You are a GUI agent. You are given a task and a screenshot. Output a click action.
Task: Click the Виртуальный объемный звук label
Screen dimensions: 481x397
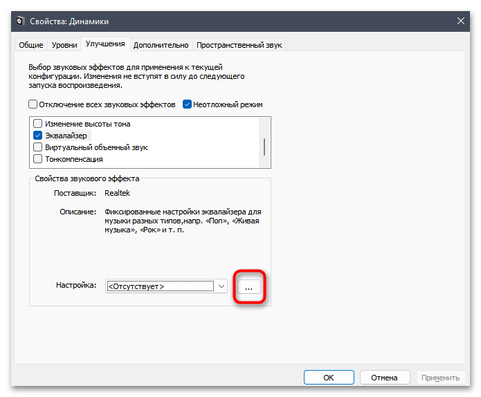[96, 147]
